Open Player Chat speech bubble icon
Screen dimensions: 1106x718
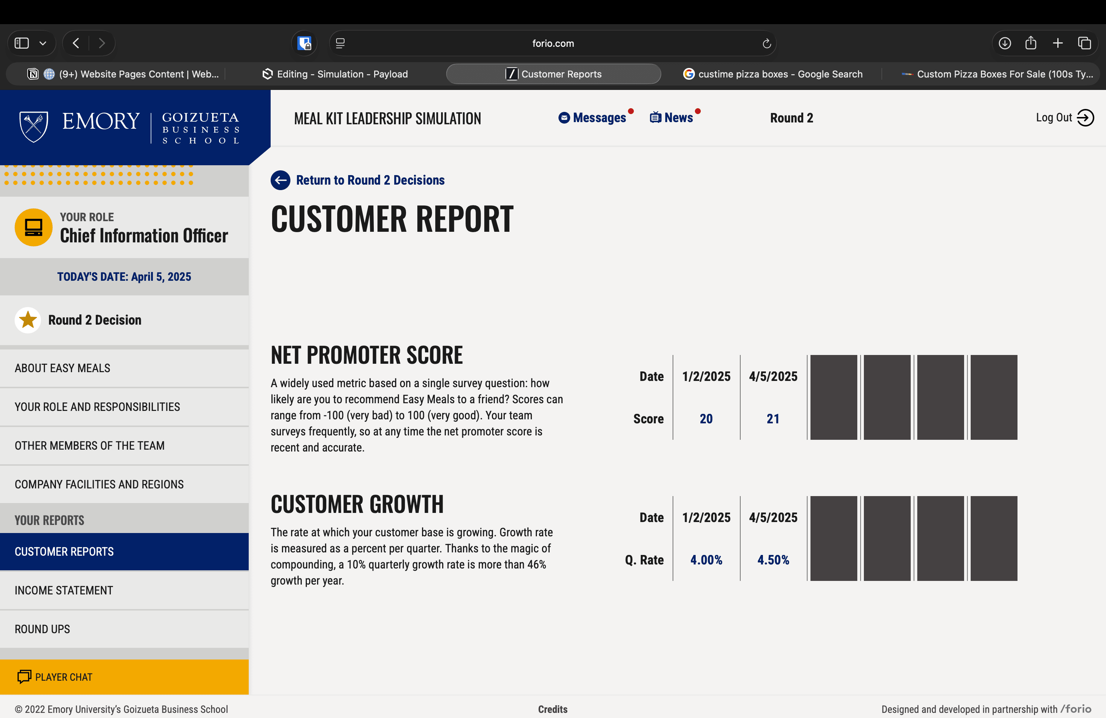pos(24,677)
